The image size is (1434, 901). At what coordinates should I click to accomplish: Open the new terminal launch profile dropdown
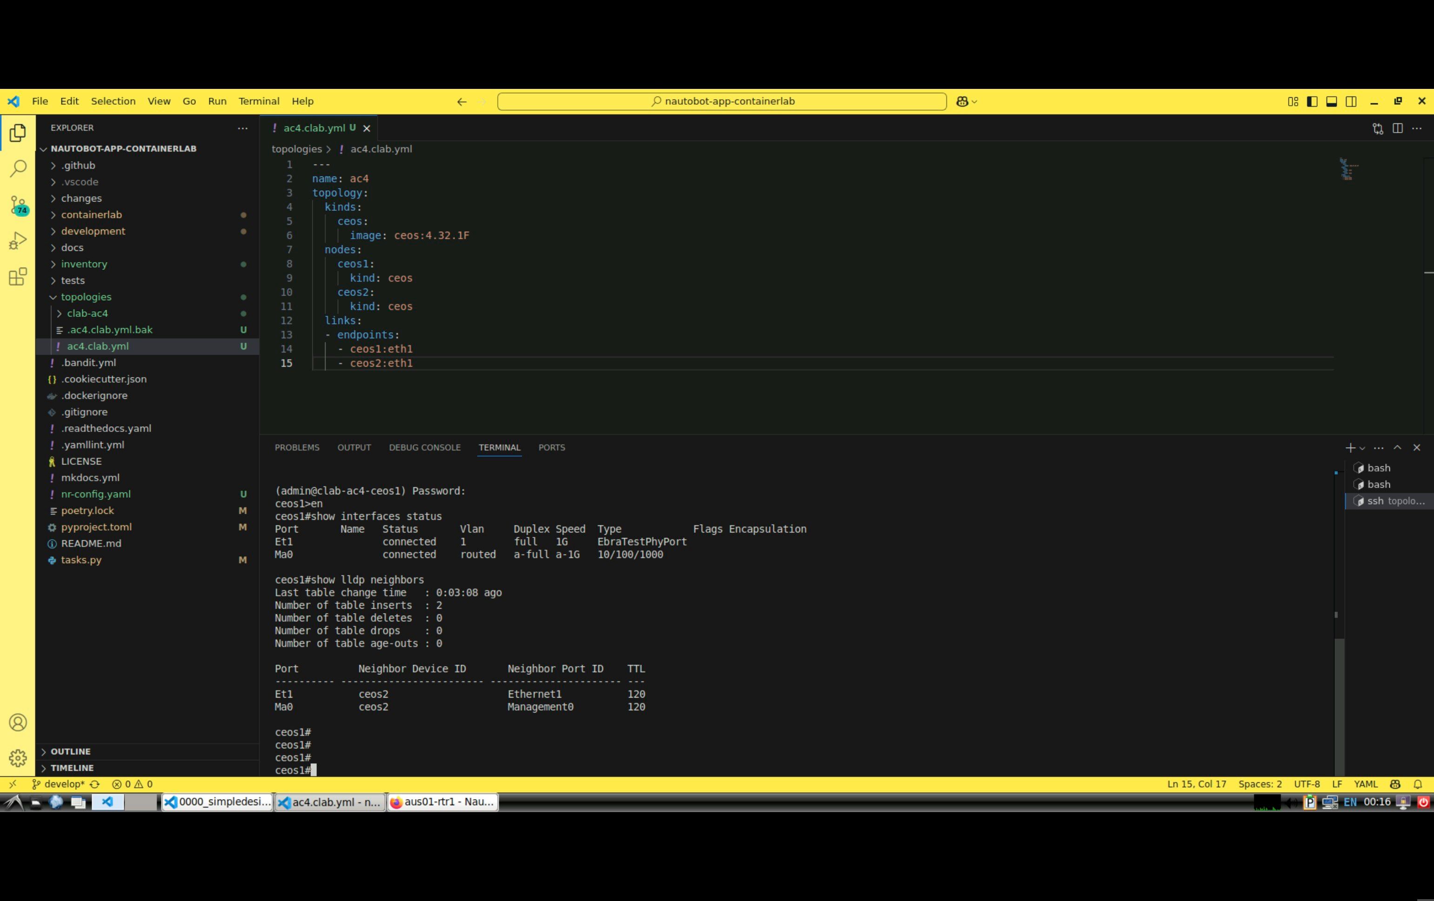[x=1362, y=448]
